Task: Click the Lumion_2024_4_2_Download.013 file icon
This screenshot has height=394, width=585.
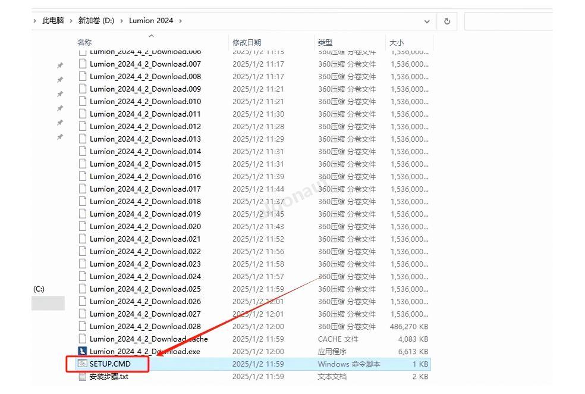Action: 83,139
